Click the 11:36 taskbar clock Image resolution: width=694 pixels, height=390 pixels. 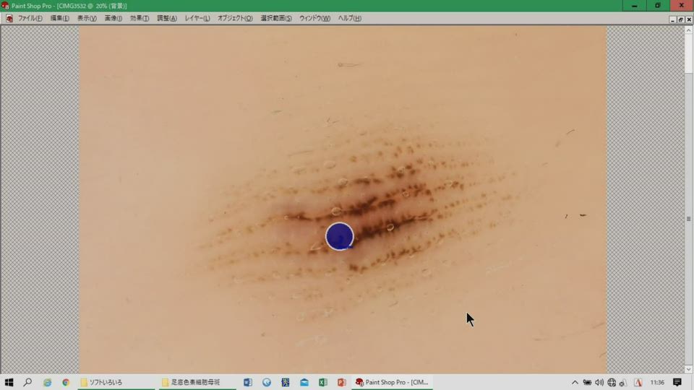657,383
